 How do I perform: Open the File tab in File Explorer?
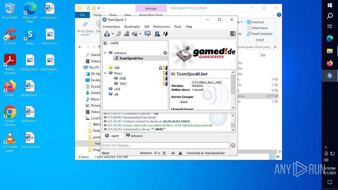tap(82, 15)
